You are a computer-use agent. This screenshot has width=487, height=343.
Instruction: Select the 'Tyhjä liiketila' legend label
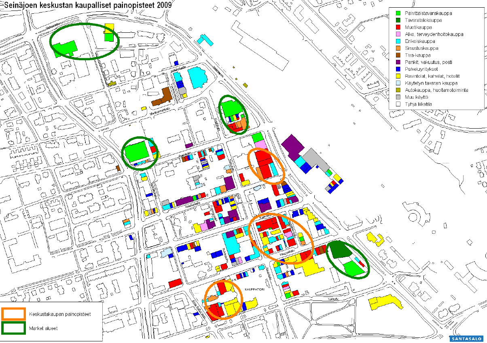coord(418,104)
